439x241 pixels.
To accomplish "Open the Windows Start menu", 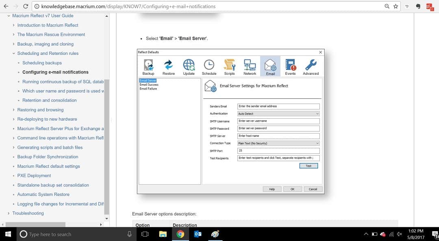I will point(8,234).
